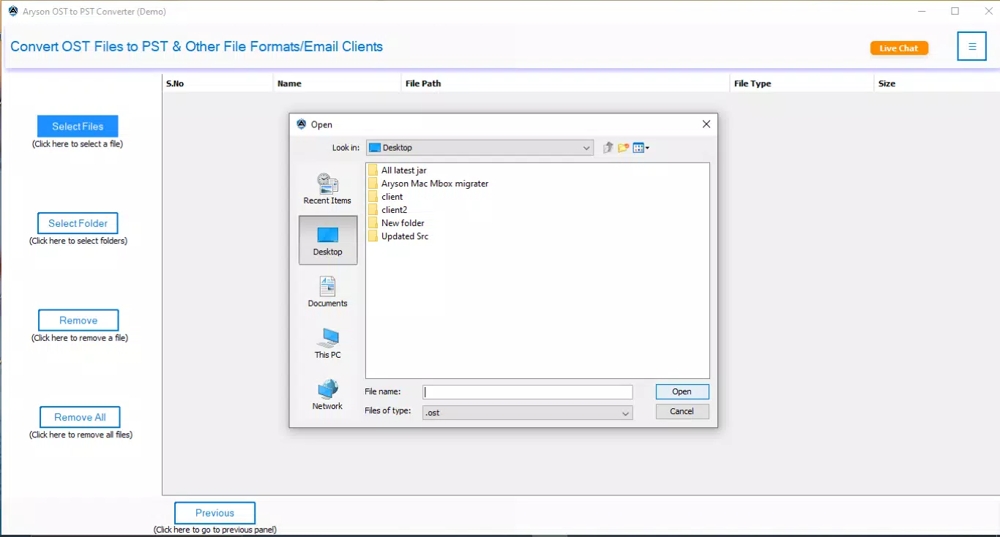Create new folder in Open dialog
The width and height of the screenshot is (1000, 537).
point(624,148)
